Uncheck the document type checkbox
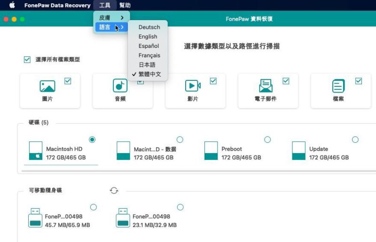Image resolution: width=376 pixels, height=242 pixels. [359, 81]
